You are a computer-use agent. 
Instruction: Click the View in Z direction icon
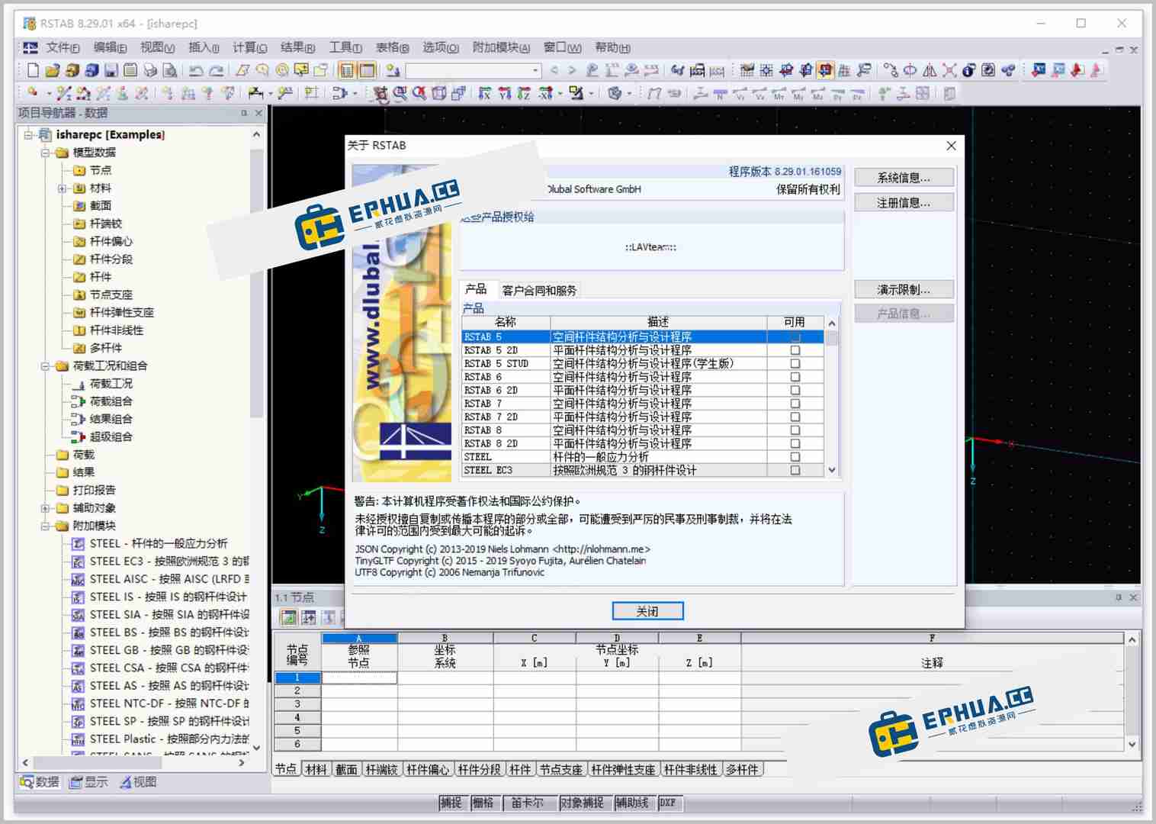(x=525, y=93)
